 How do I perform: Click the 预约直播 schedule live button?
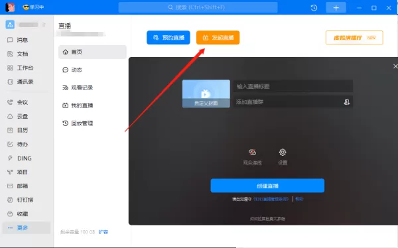(168, 38)
